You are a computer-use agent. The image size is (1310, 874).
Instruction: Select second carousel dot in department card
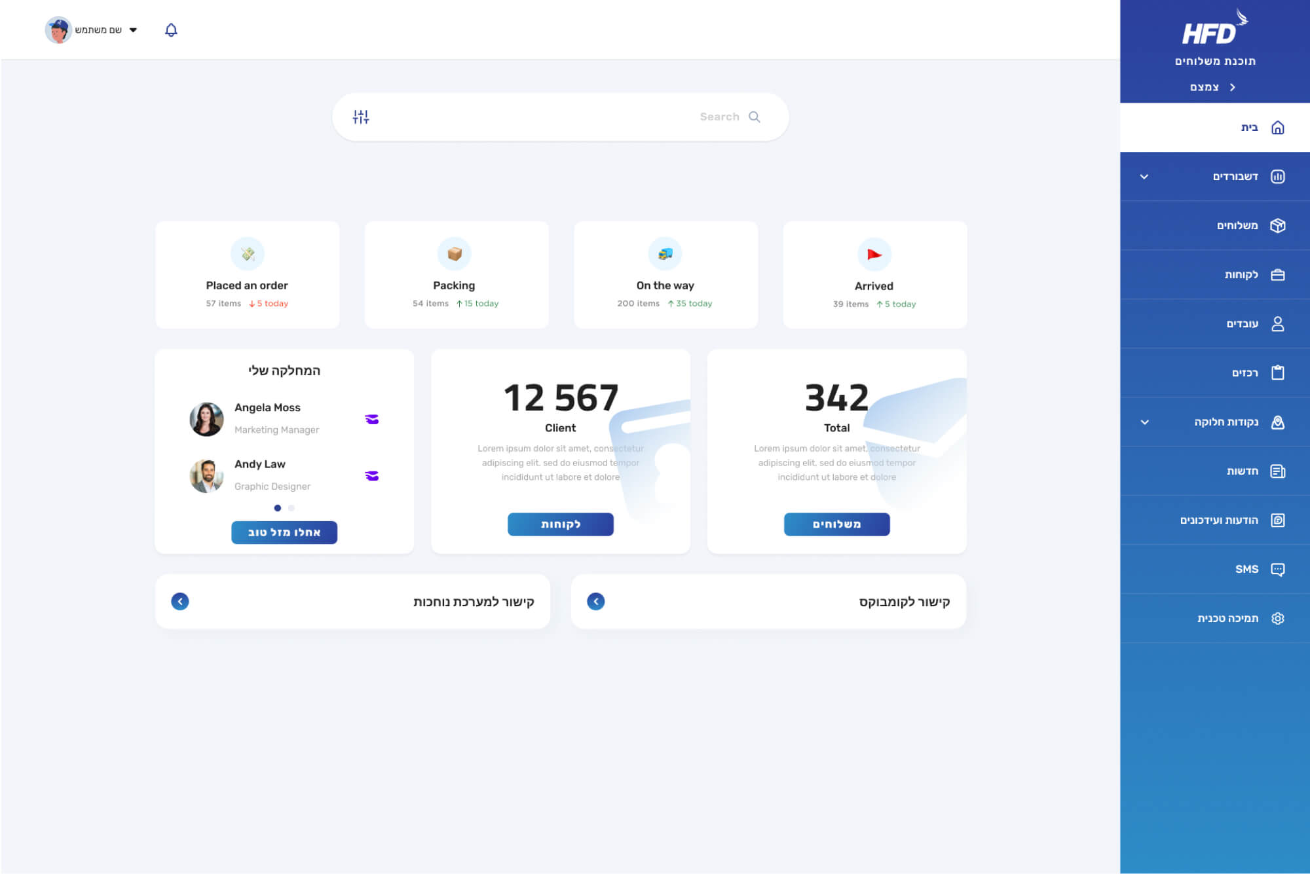point(291,508)
